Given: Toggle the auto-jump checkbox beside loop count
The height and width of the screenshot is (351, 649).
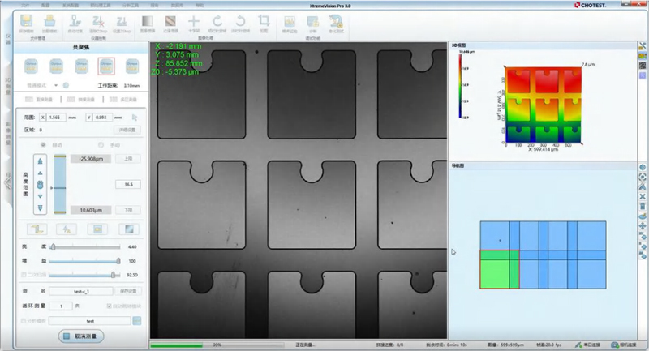Looking at the screenshot, I should 110,306.
